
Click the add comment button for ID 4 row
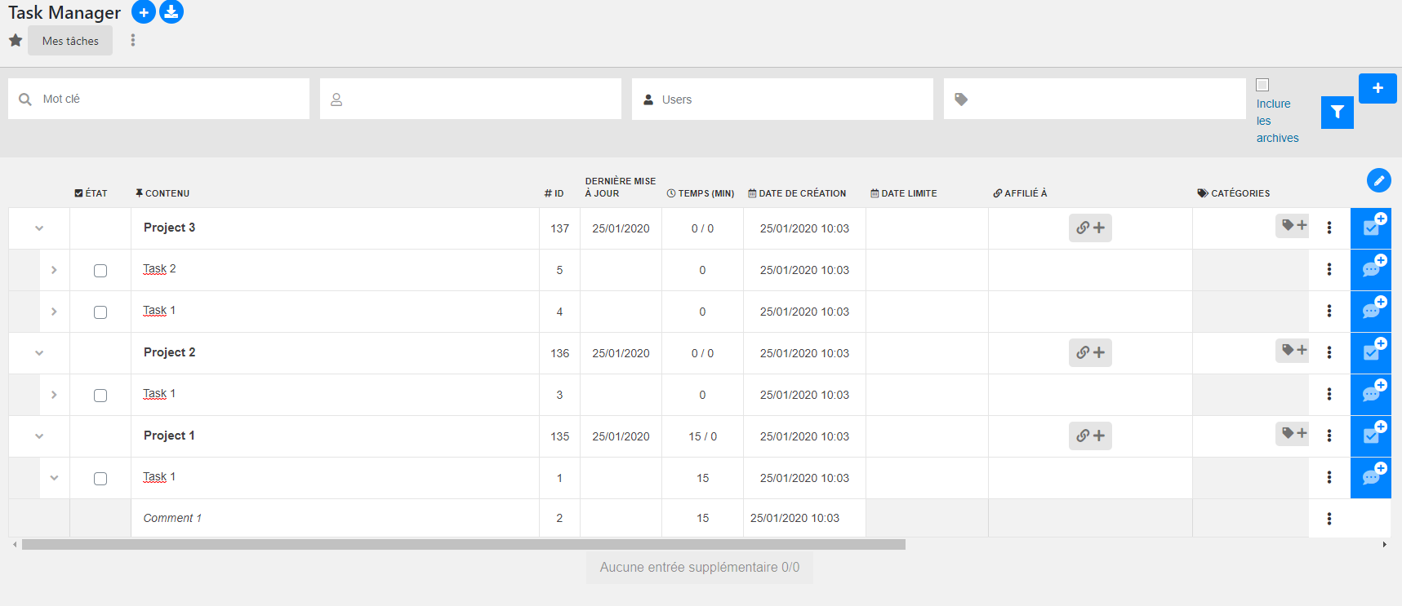(1371, 312)
